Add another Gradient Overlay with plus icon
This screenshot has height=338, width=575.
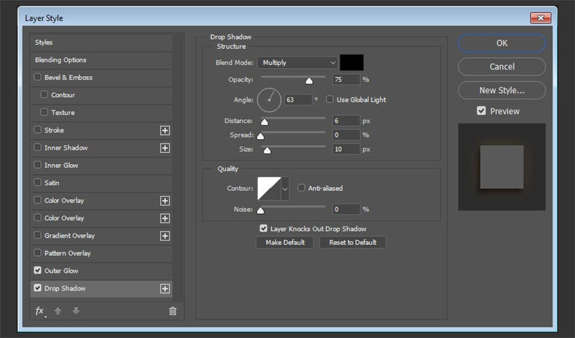click(x=165, y=236)
